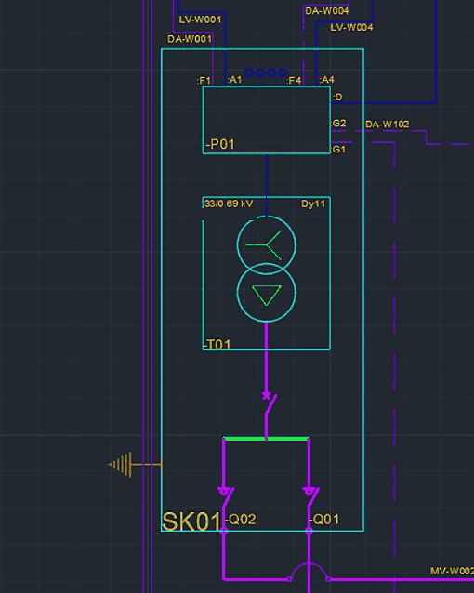Screen dimensions: 474x593
Task: Select the cable crossover arc symbol
Action: click(x=309, y=572)
